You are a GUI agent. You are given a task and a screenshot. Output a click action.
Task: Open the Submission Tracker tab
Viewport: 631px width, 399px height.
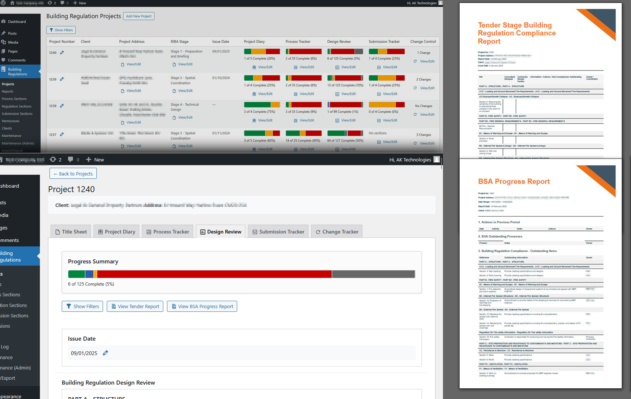pyautogui.click(x=278, y=232)
